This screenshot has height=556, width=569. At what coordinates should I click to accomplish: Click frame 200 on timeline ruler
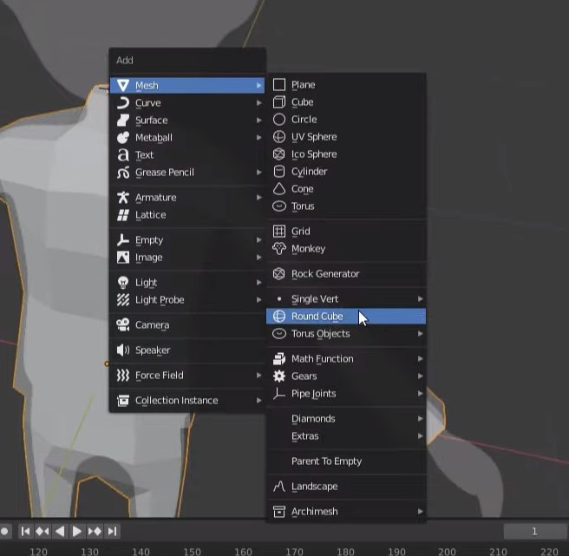point(447,552)
